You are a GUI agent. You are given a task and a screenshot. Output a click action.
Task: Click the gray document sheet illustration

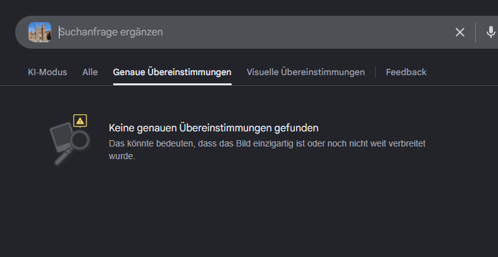pos(61,136)
